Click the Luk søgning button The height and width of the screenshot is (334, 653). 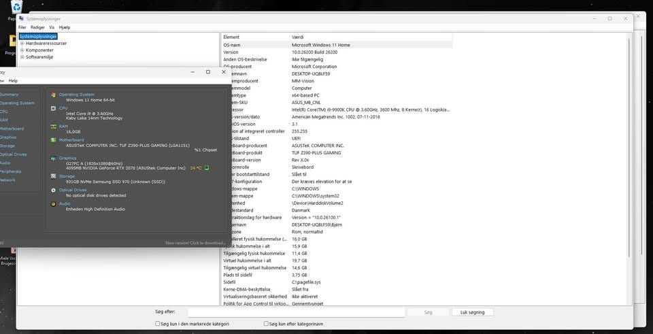473,312
